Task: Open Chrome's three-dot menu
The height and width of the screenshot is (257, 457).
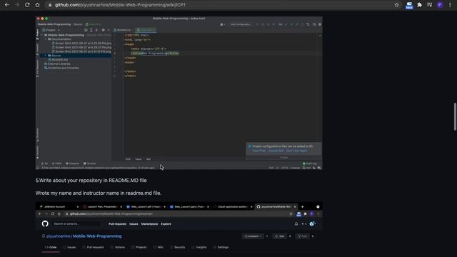Action: pos(450,5)
